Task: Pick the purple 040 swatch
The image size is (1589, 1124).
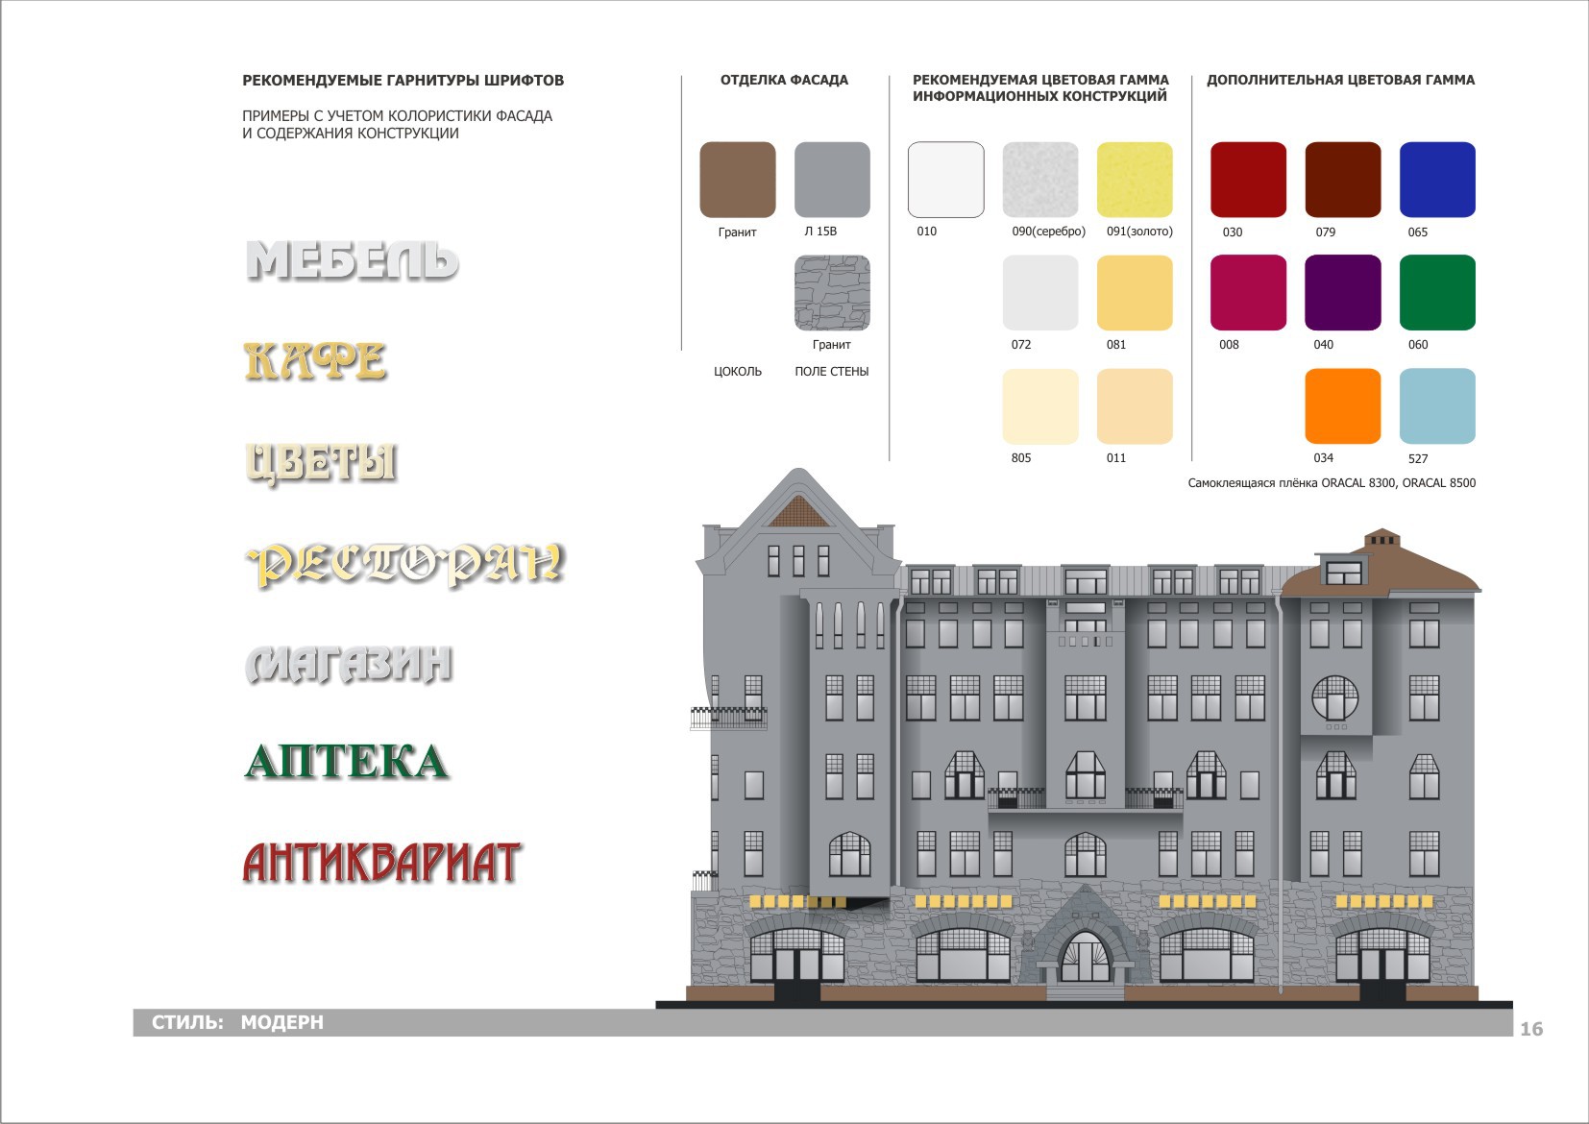Action: [1343, 293]
